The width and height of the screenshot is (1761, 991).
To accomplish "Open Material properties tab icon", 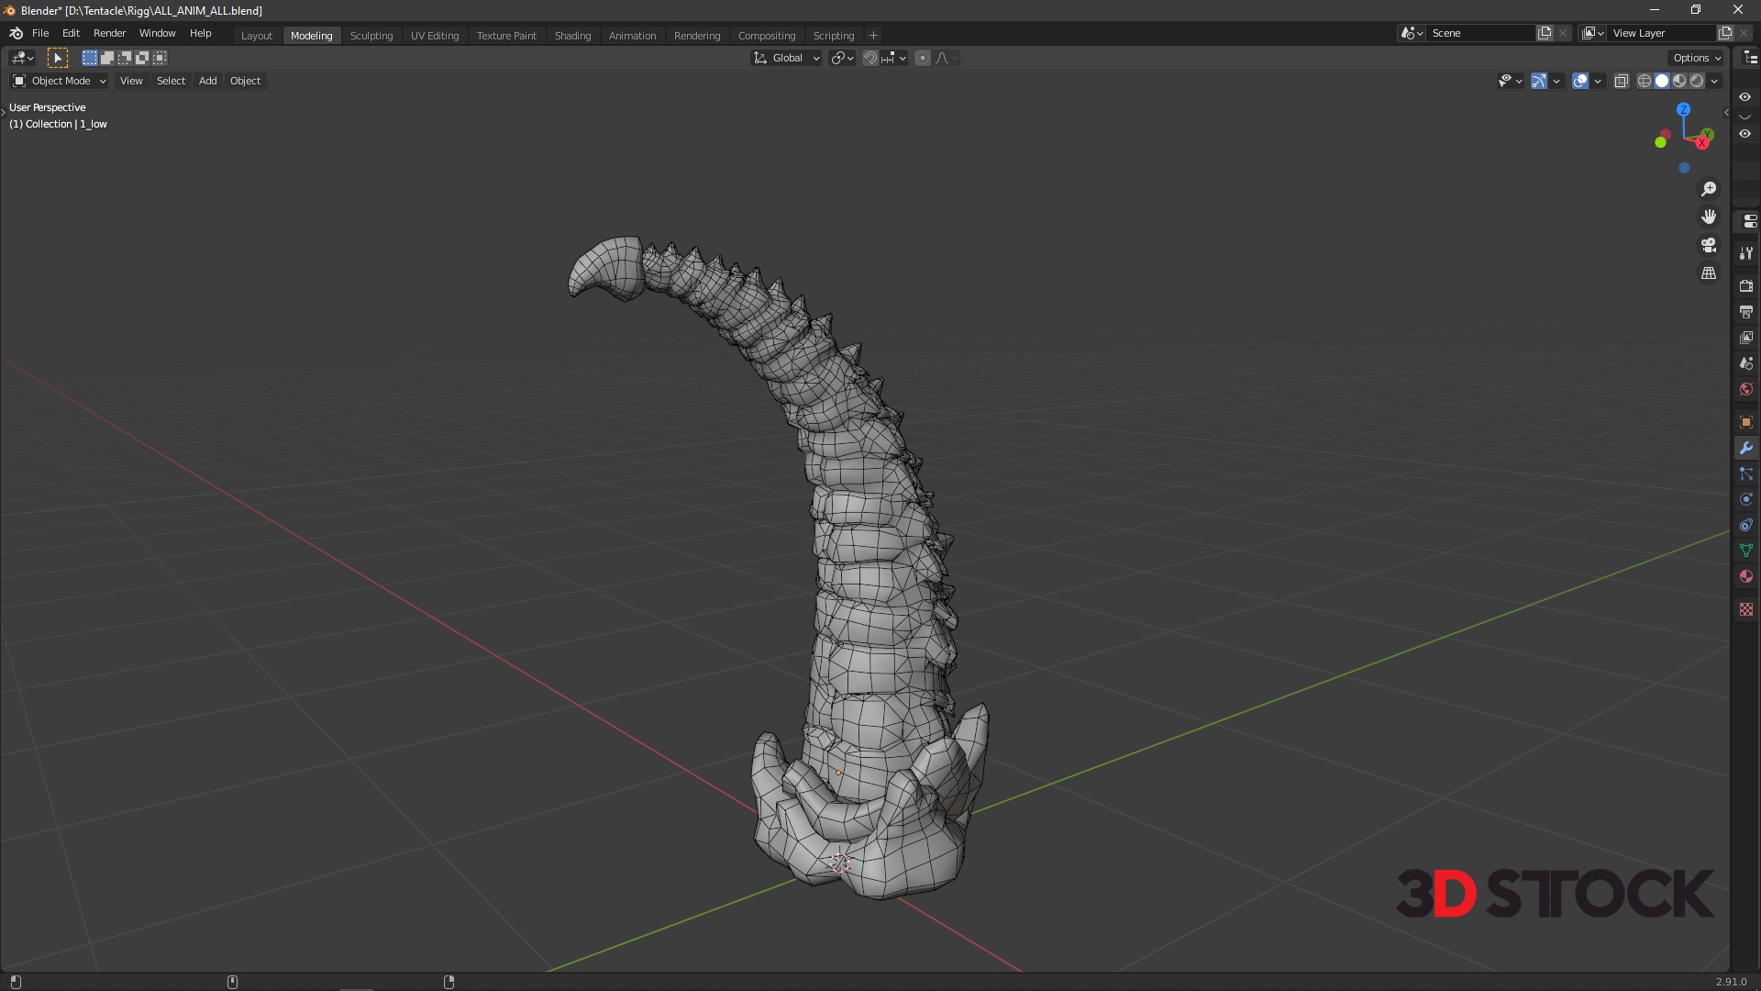I will coord(1745,576).
